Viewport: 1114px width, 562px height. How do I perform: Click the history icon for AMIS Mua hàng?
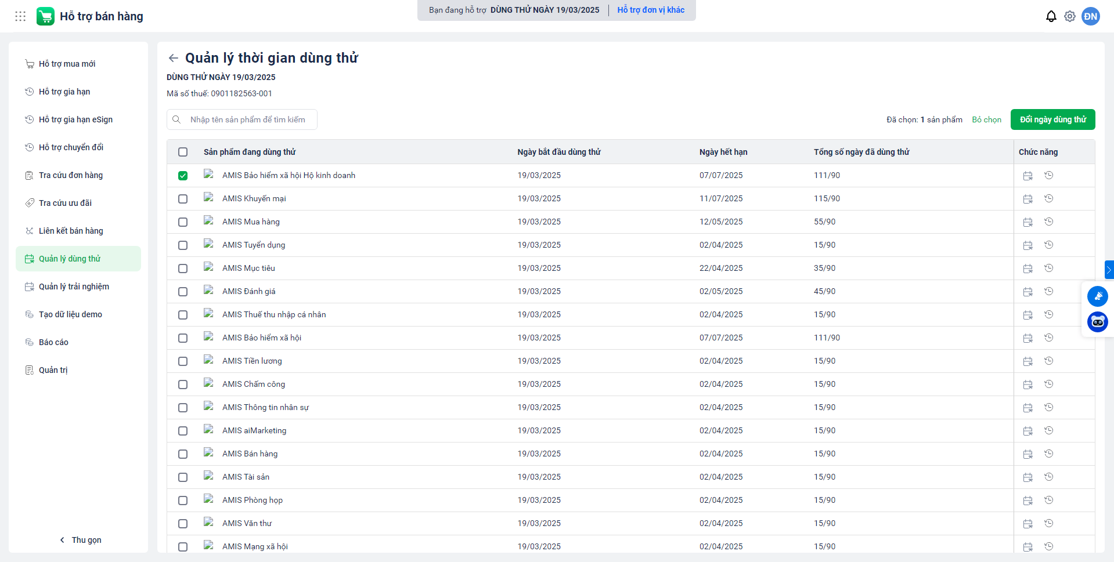[1048, 222]
